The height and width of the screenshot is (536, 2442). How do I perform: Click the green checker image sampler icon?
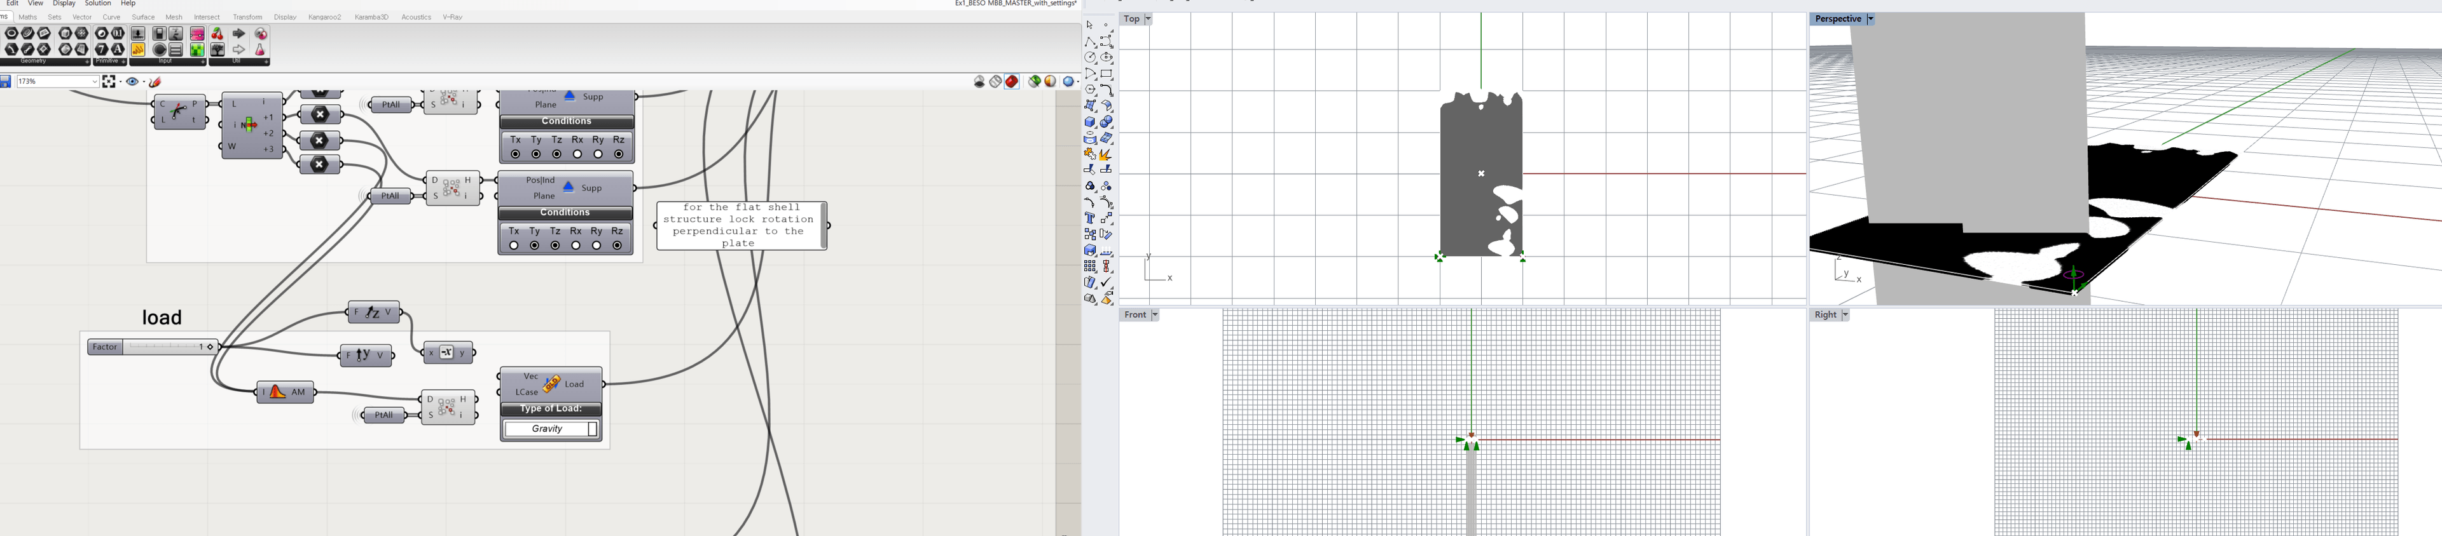click(197, 50)
